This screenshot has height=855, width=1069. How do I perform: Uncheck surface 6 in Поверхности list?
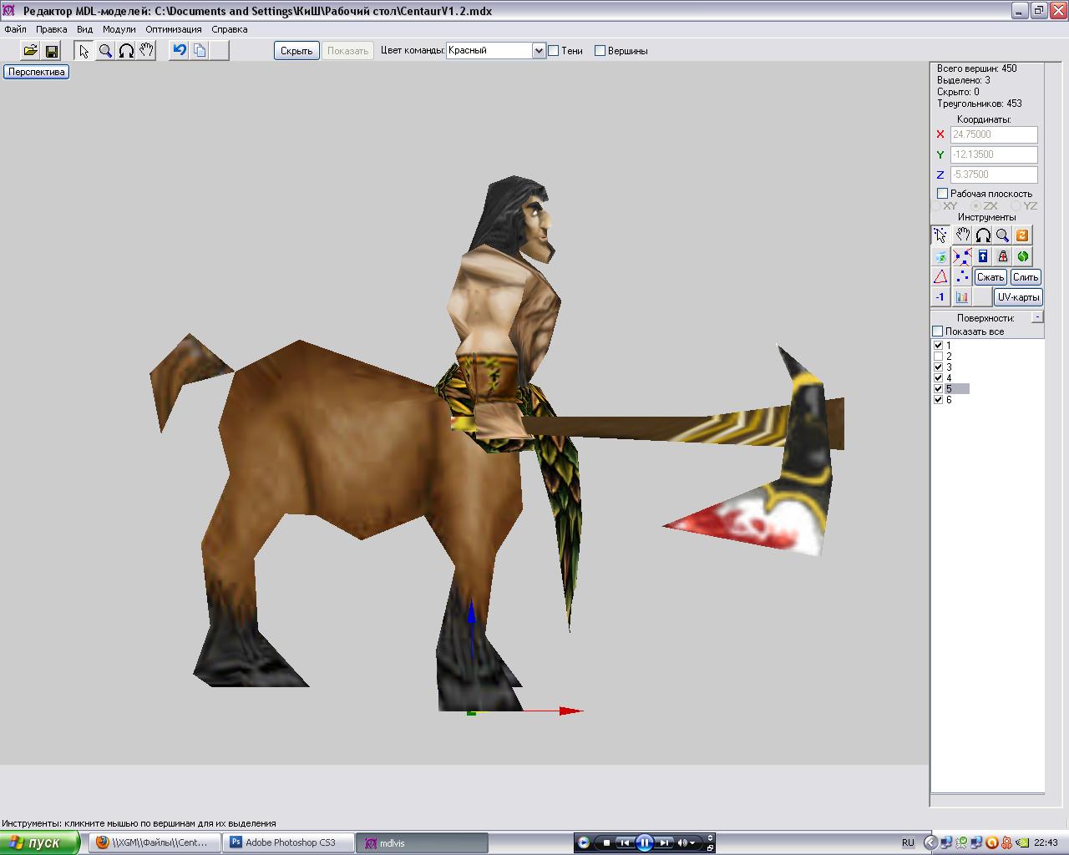pyautogui.click(x=938, y=399)
